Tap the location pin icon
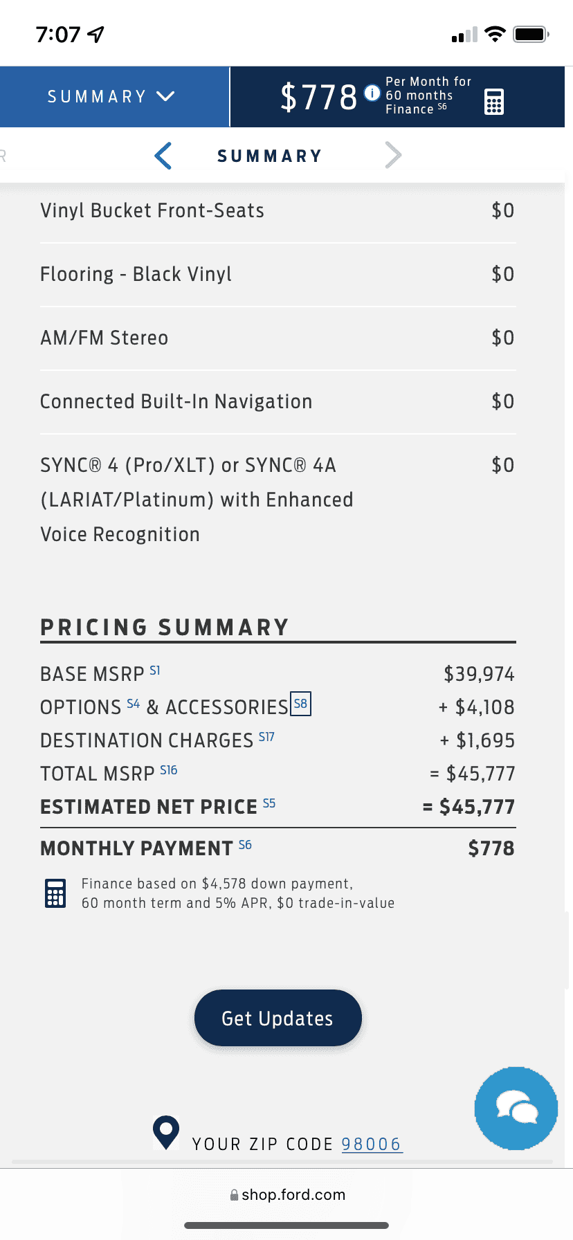Viewport: 573px width, 1240px height. 166,1133
